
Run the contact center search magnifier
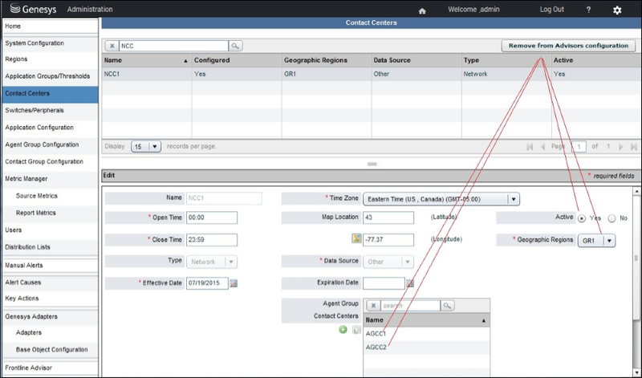point(235,46)
